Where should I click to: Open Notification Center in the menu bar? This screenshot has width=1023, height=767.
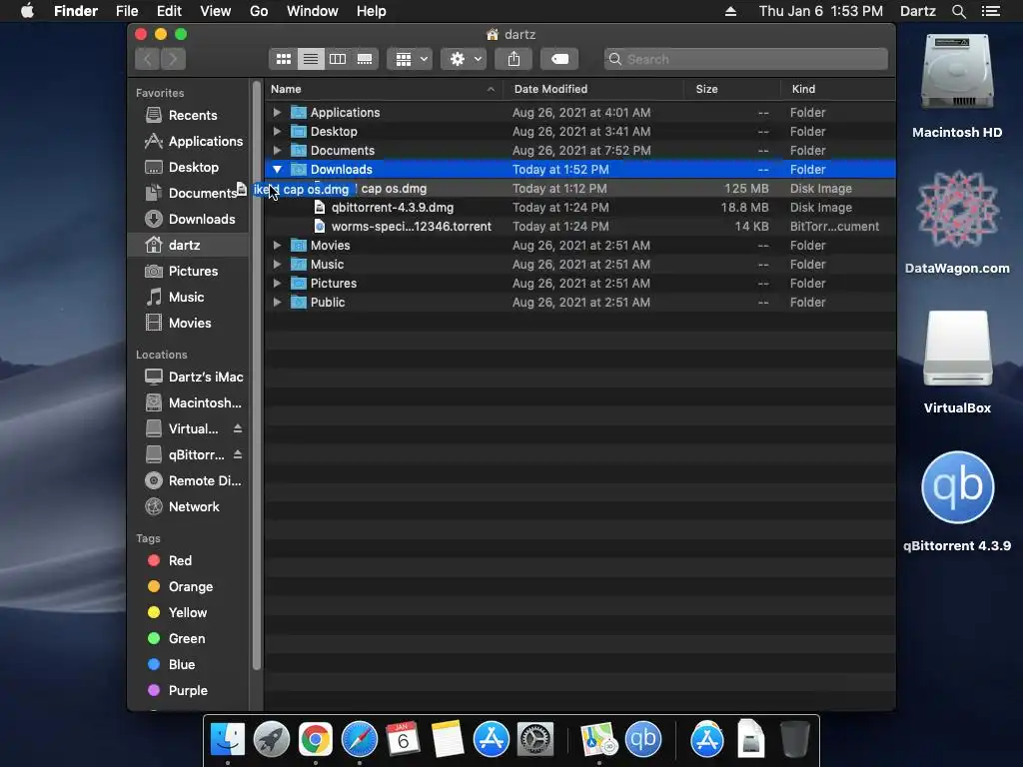click(x=991, y=11)
